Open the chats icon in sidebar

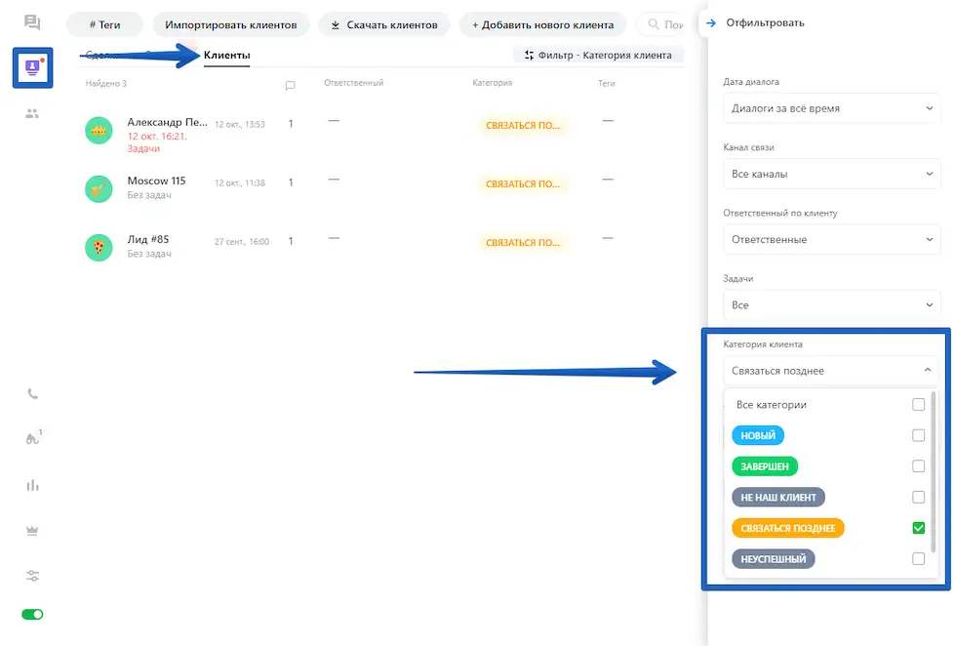[x=32, y=22]
